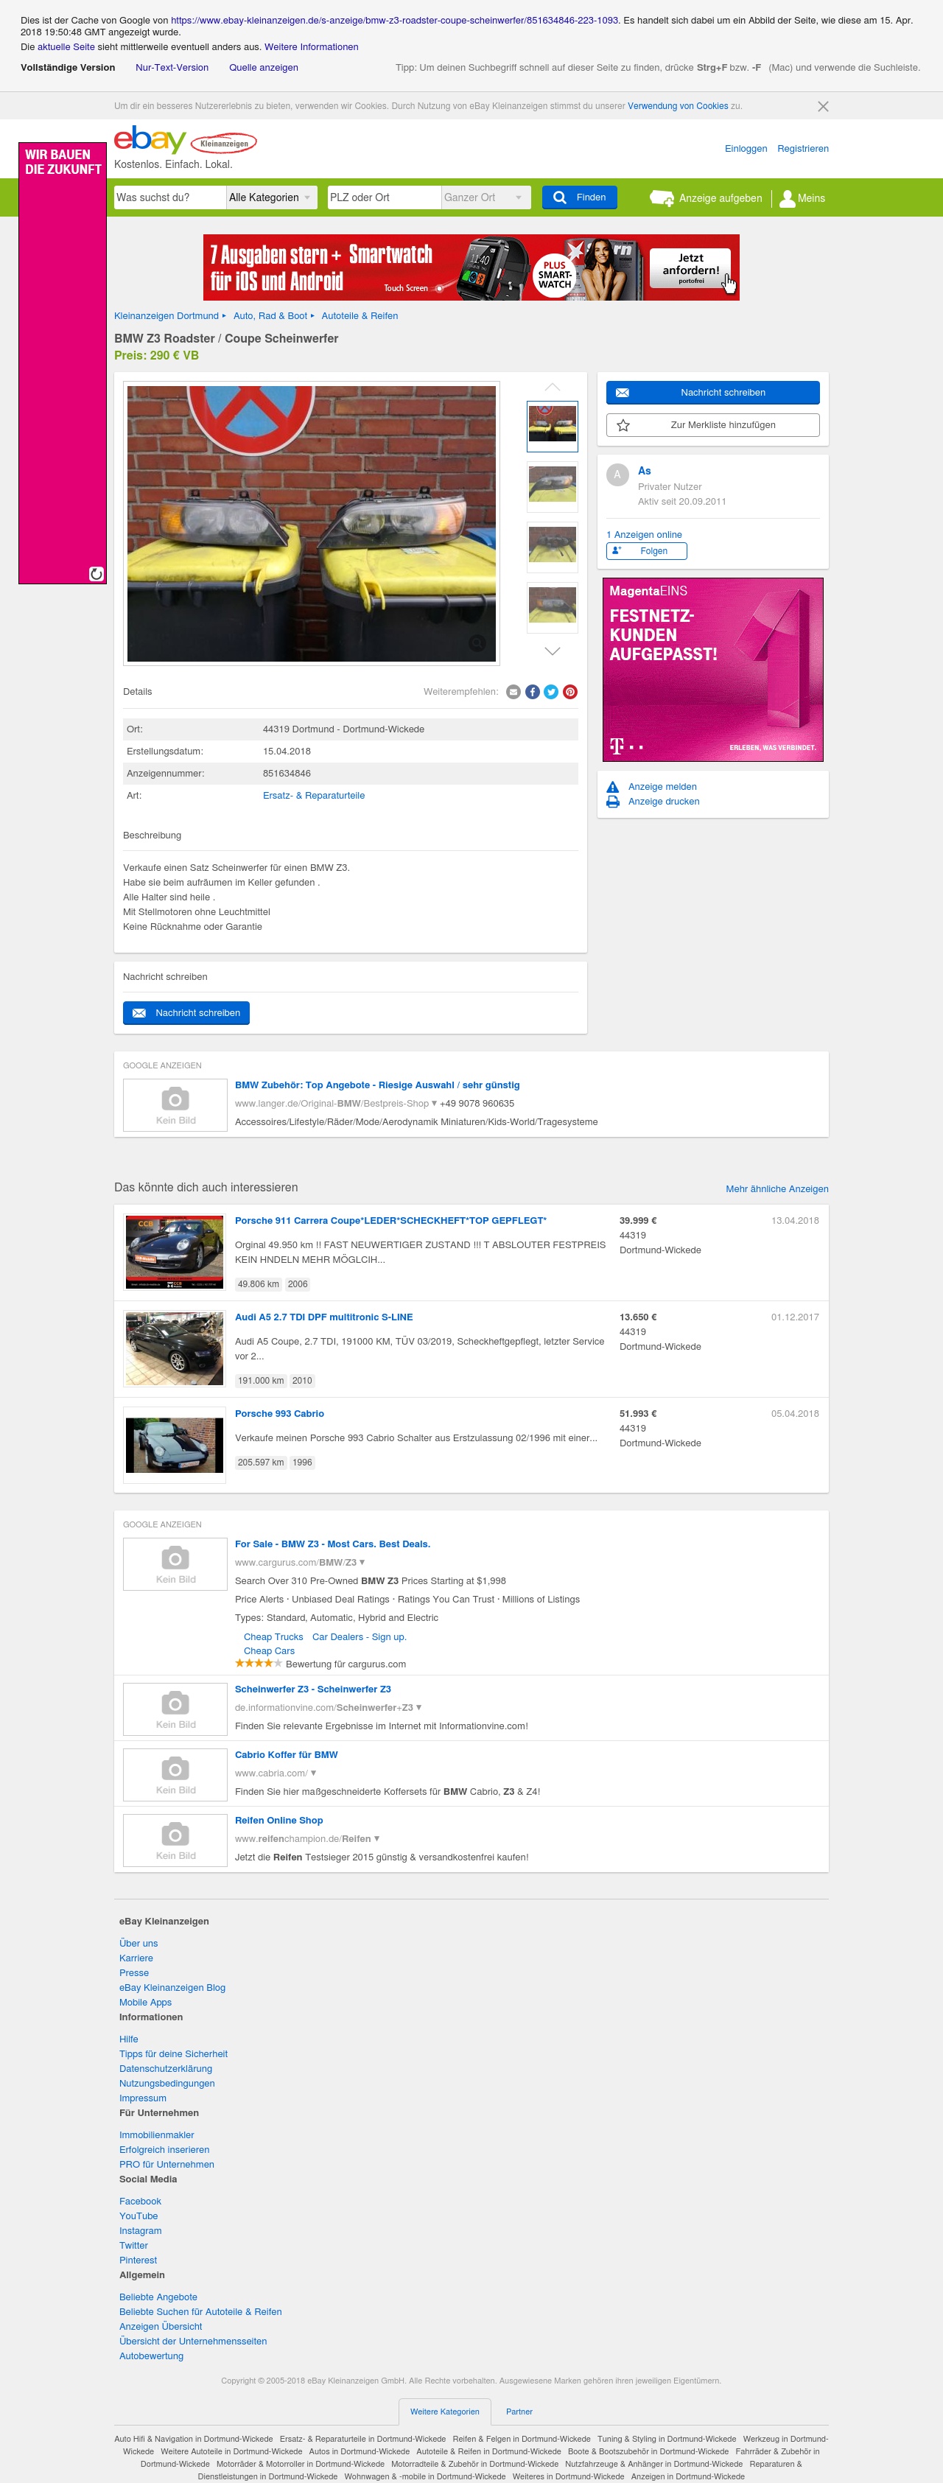The height and width of the screenshot is (2483, 943).
Task: Open Anzeige aufgeben in the green bar
Action: click(x=706, y=198)
